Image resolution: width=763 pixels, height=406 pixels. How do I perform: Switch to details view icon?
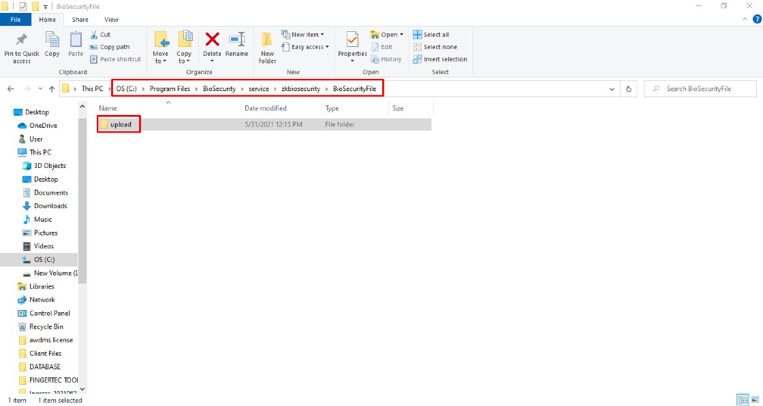click(743, 400)
